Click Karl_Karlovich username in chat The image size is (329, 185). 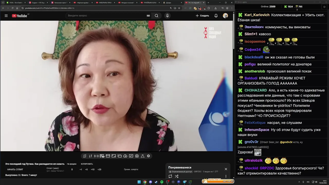(257, 15)
